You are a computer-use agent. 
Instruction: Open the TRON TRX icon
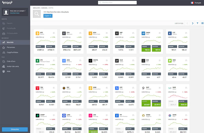point(37,88)
